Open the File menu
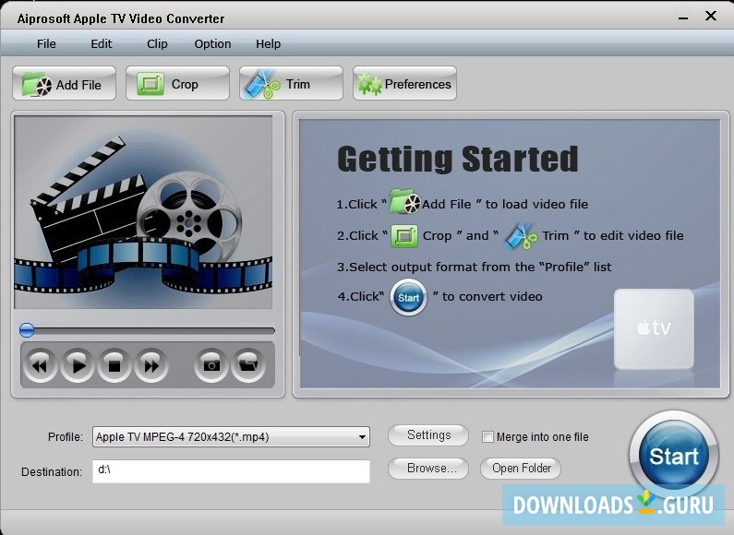Image resolution: width=734 pixels, height=535 pixels. (x=46, y=44)
